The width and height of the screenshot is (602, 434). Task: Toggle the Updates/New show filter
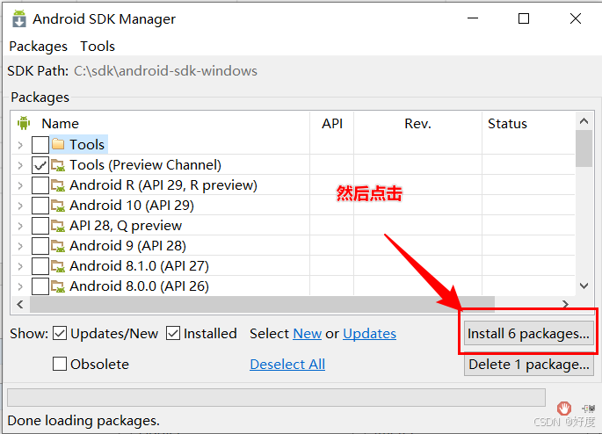(60, 334)
